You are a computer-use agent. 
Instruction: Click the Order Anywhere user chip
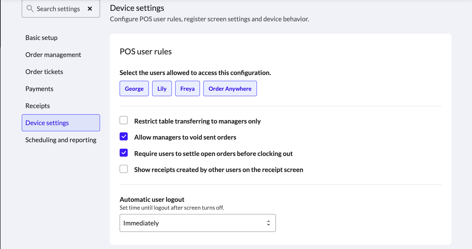(x=230, y=89)
